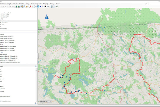
Task: Open the small arrow beside the filter icon
Action: 34,103
